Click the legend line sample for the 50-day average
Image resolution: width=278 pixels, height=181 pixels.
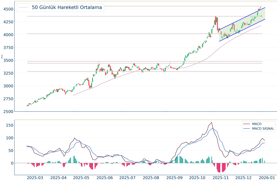(x=24, y=7)
